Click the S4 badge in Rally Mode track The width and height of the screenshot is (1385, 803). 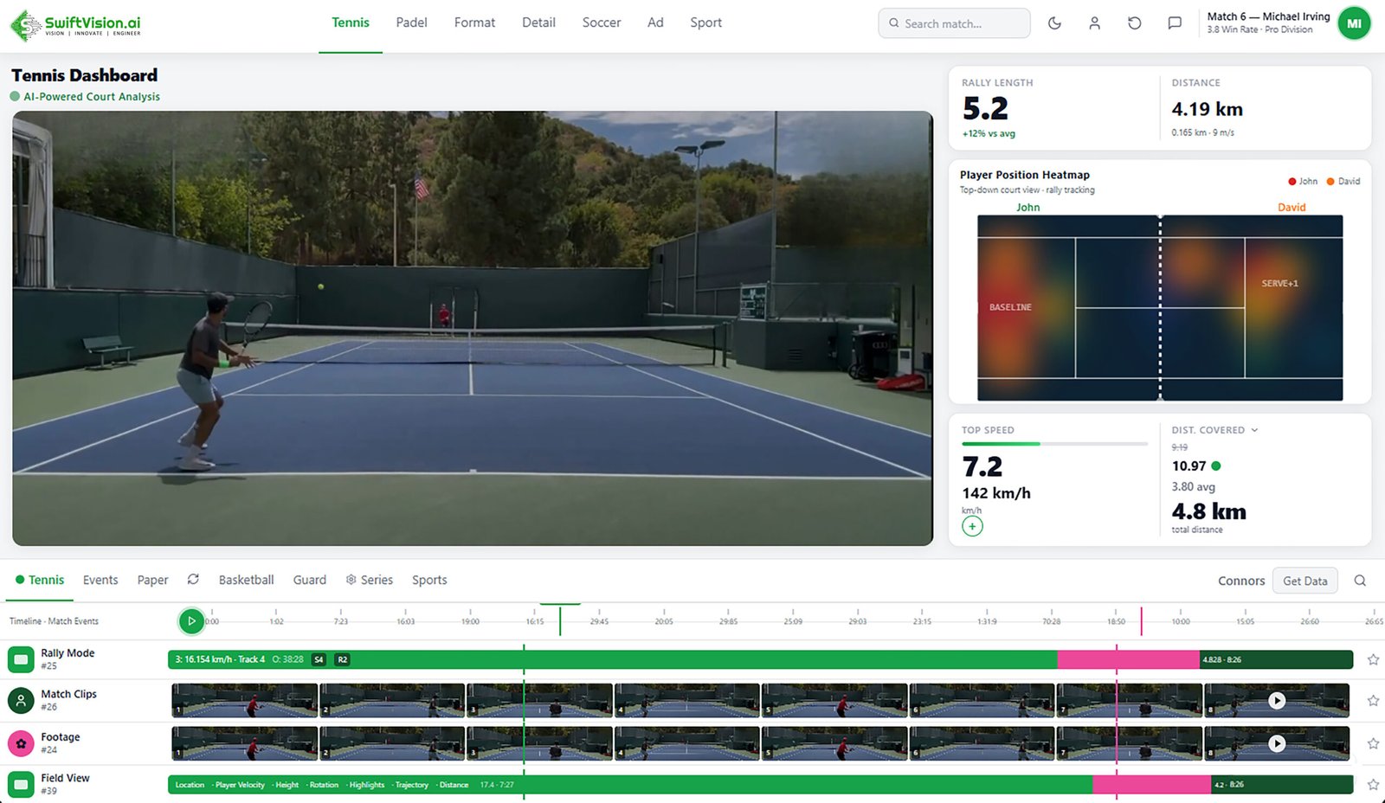319,659
